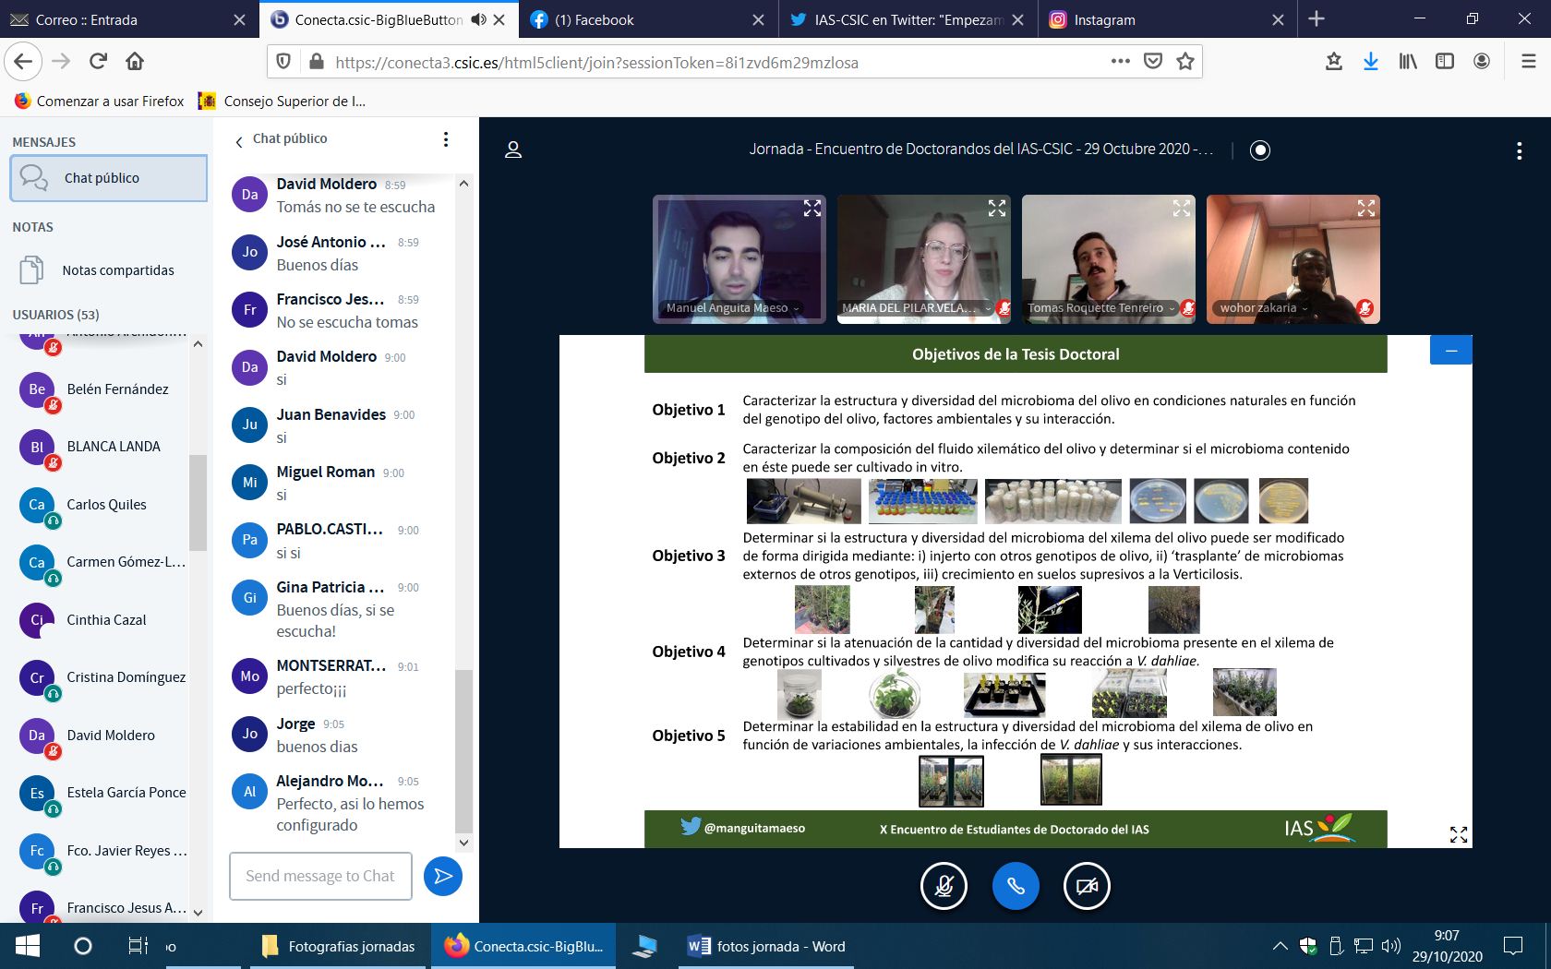1551x969 pixels.
Task: Hide the Chat público panel with back chevron
Action: [x=239, y=140]
